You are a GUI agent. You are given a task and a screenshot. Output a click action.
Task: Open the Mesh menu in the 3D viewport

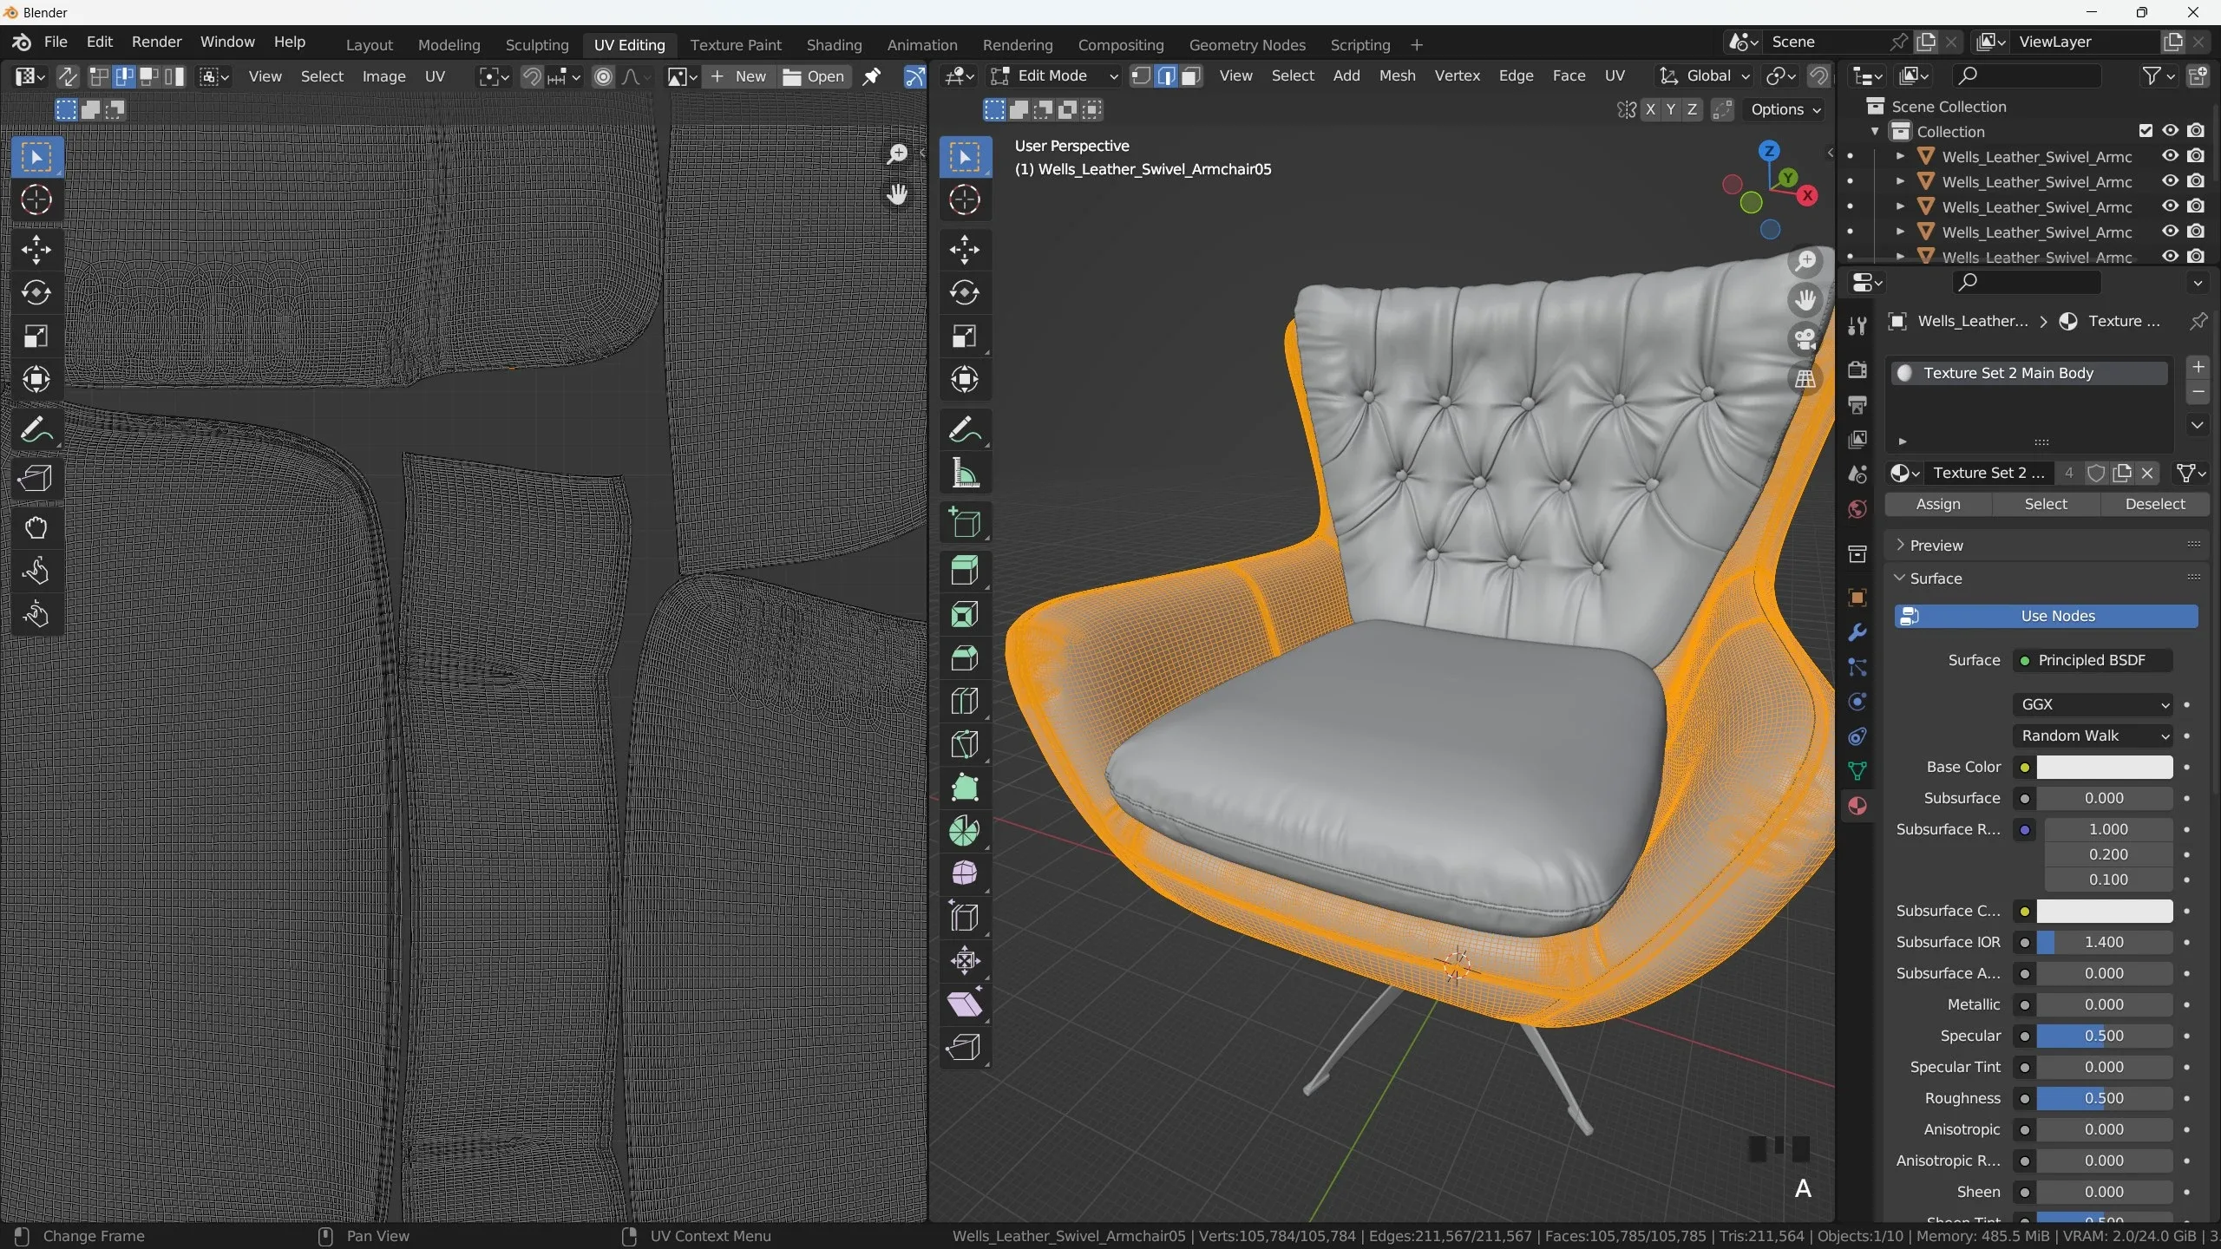(1398, 76)
